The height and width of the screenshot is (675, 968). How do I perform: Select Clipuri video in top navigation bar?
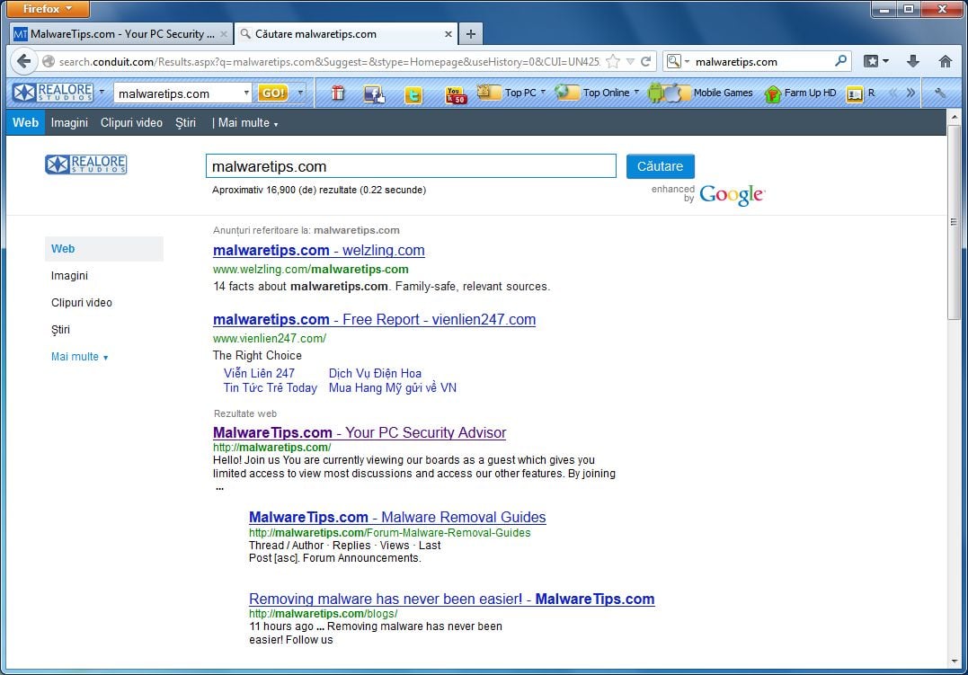click(x=131, y=123)
